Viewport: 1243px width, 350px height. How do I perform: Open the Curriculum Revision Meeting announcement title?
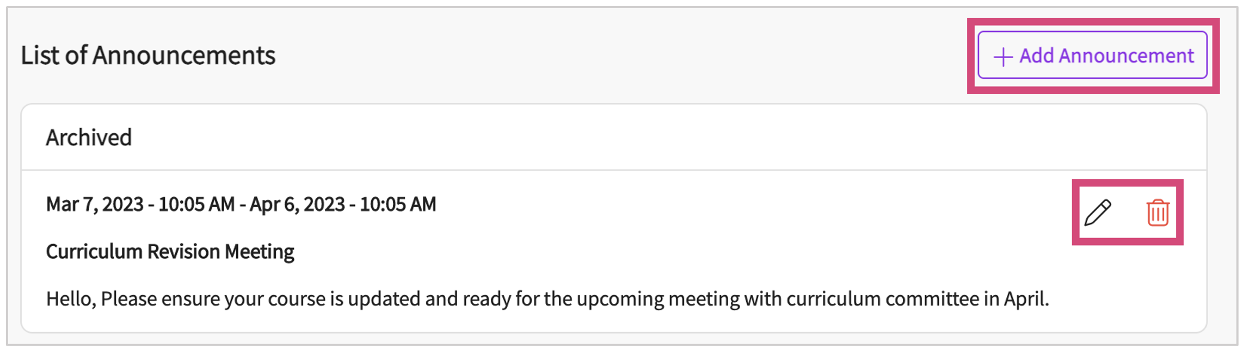(170, 252)
